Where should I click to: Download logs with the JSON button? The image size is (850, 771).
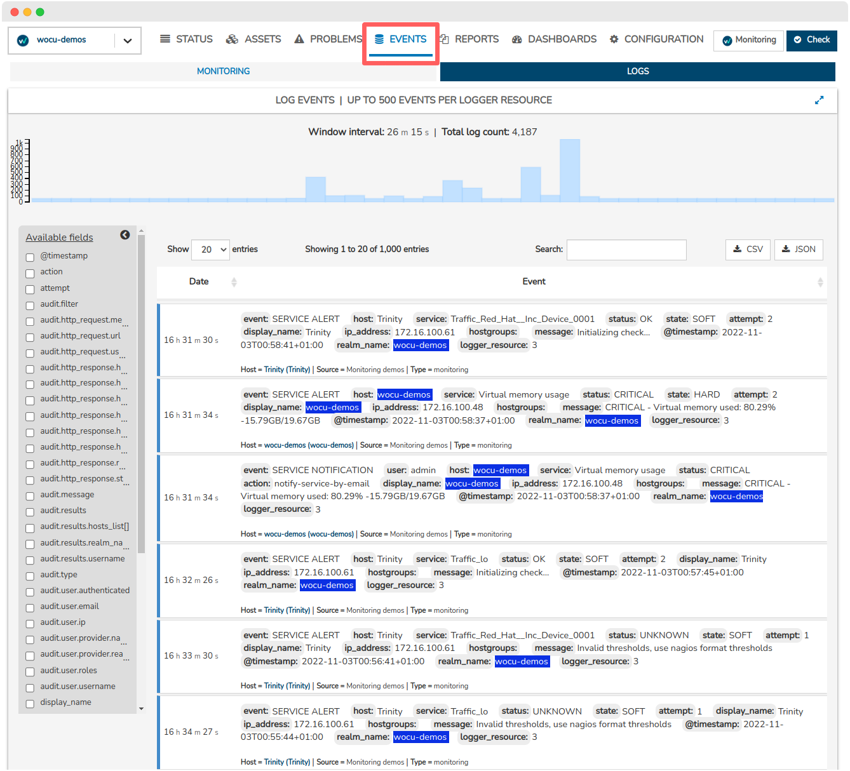click(x=799, y=250)
